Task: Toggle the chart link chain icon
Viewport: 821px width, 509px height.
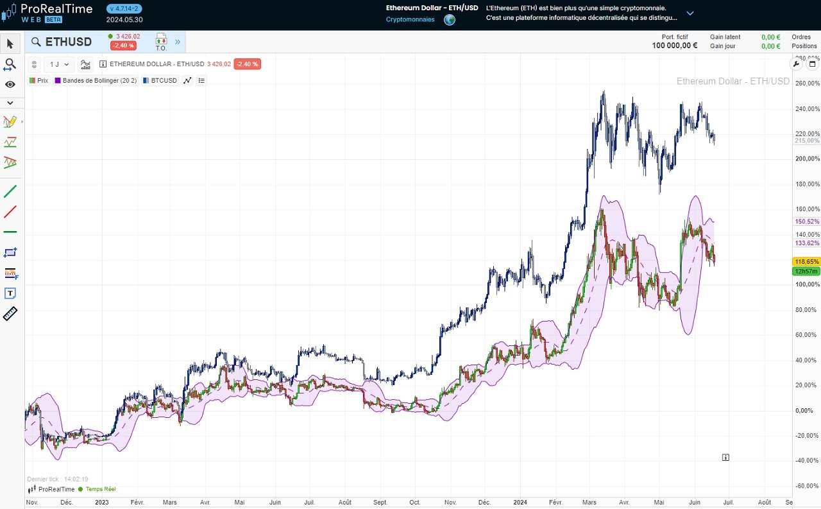Action: click(35, 64)
